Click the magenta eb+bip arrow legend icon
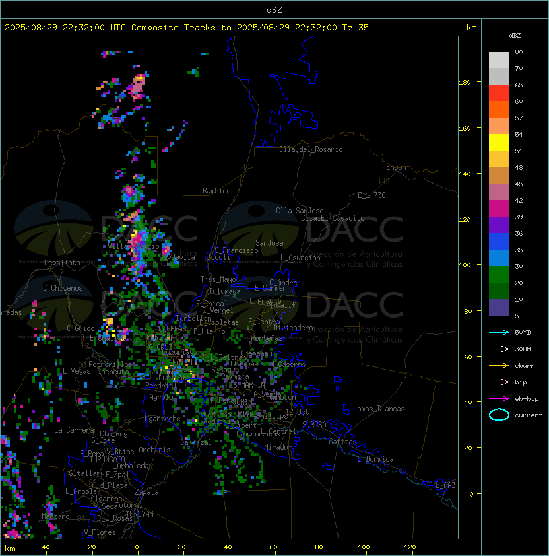Screen dimensions: 549x556 [499, 399]
